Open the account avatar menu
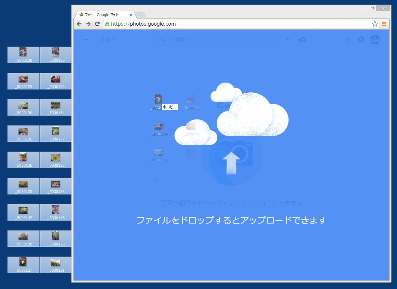Image resolution: width=397 pixels, height=289 pixels. click(375, 39)
